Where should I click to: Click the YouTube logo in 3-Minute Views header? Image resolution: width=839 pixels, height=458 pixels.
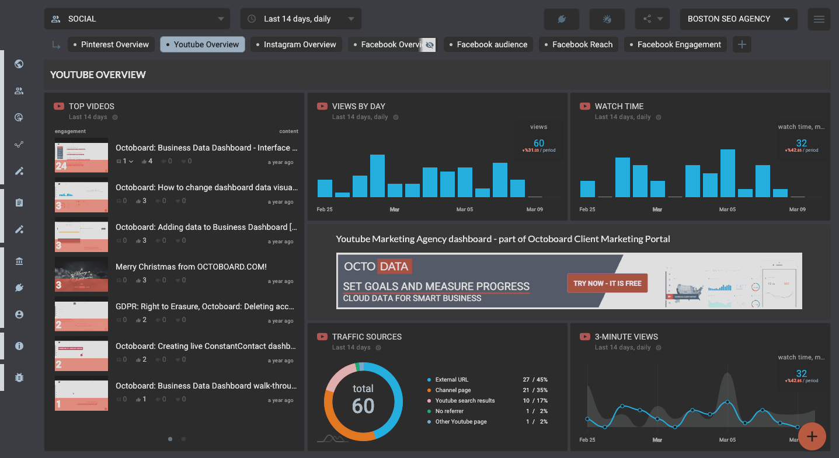point(585,337)
